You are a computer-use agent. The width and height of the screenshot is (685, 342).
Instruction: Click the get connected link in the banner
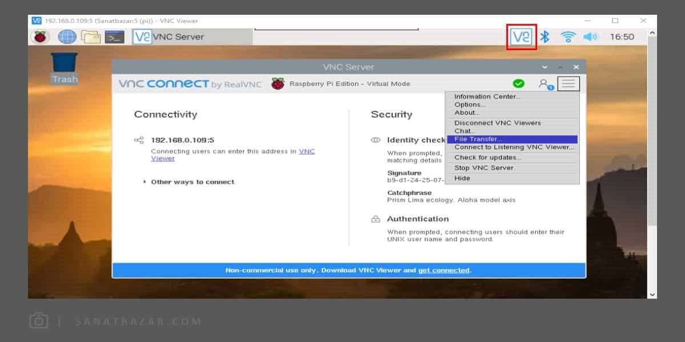(444, 270)
